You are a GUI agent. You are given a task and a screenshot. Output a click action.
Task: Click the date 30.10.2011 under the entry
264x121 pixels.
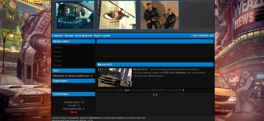158,90
